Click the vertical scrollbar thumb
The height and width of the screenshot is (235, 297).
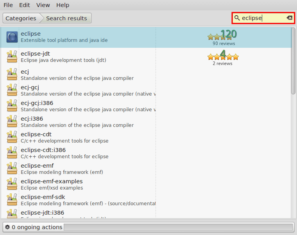293,61
